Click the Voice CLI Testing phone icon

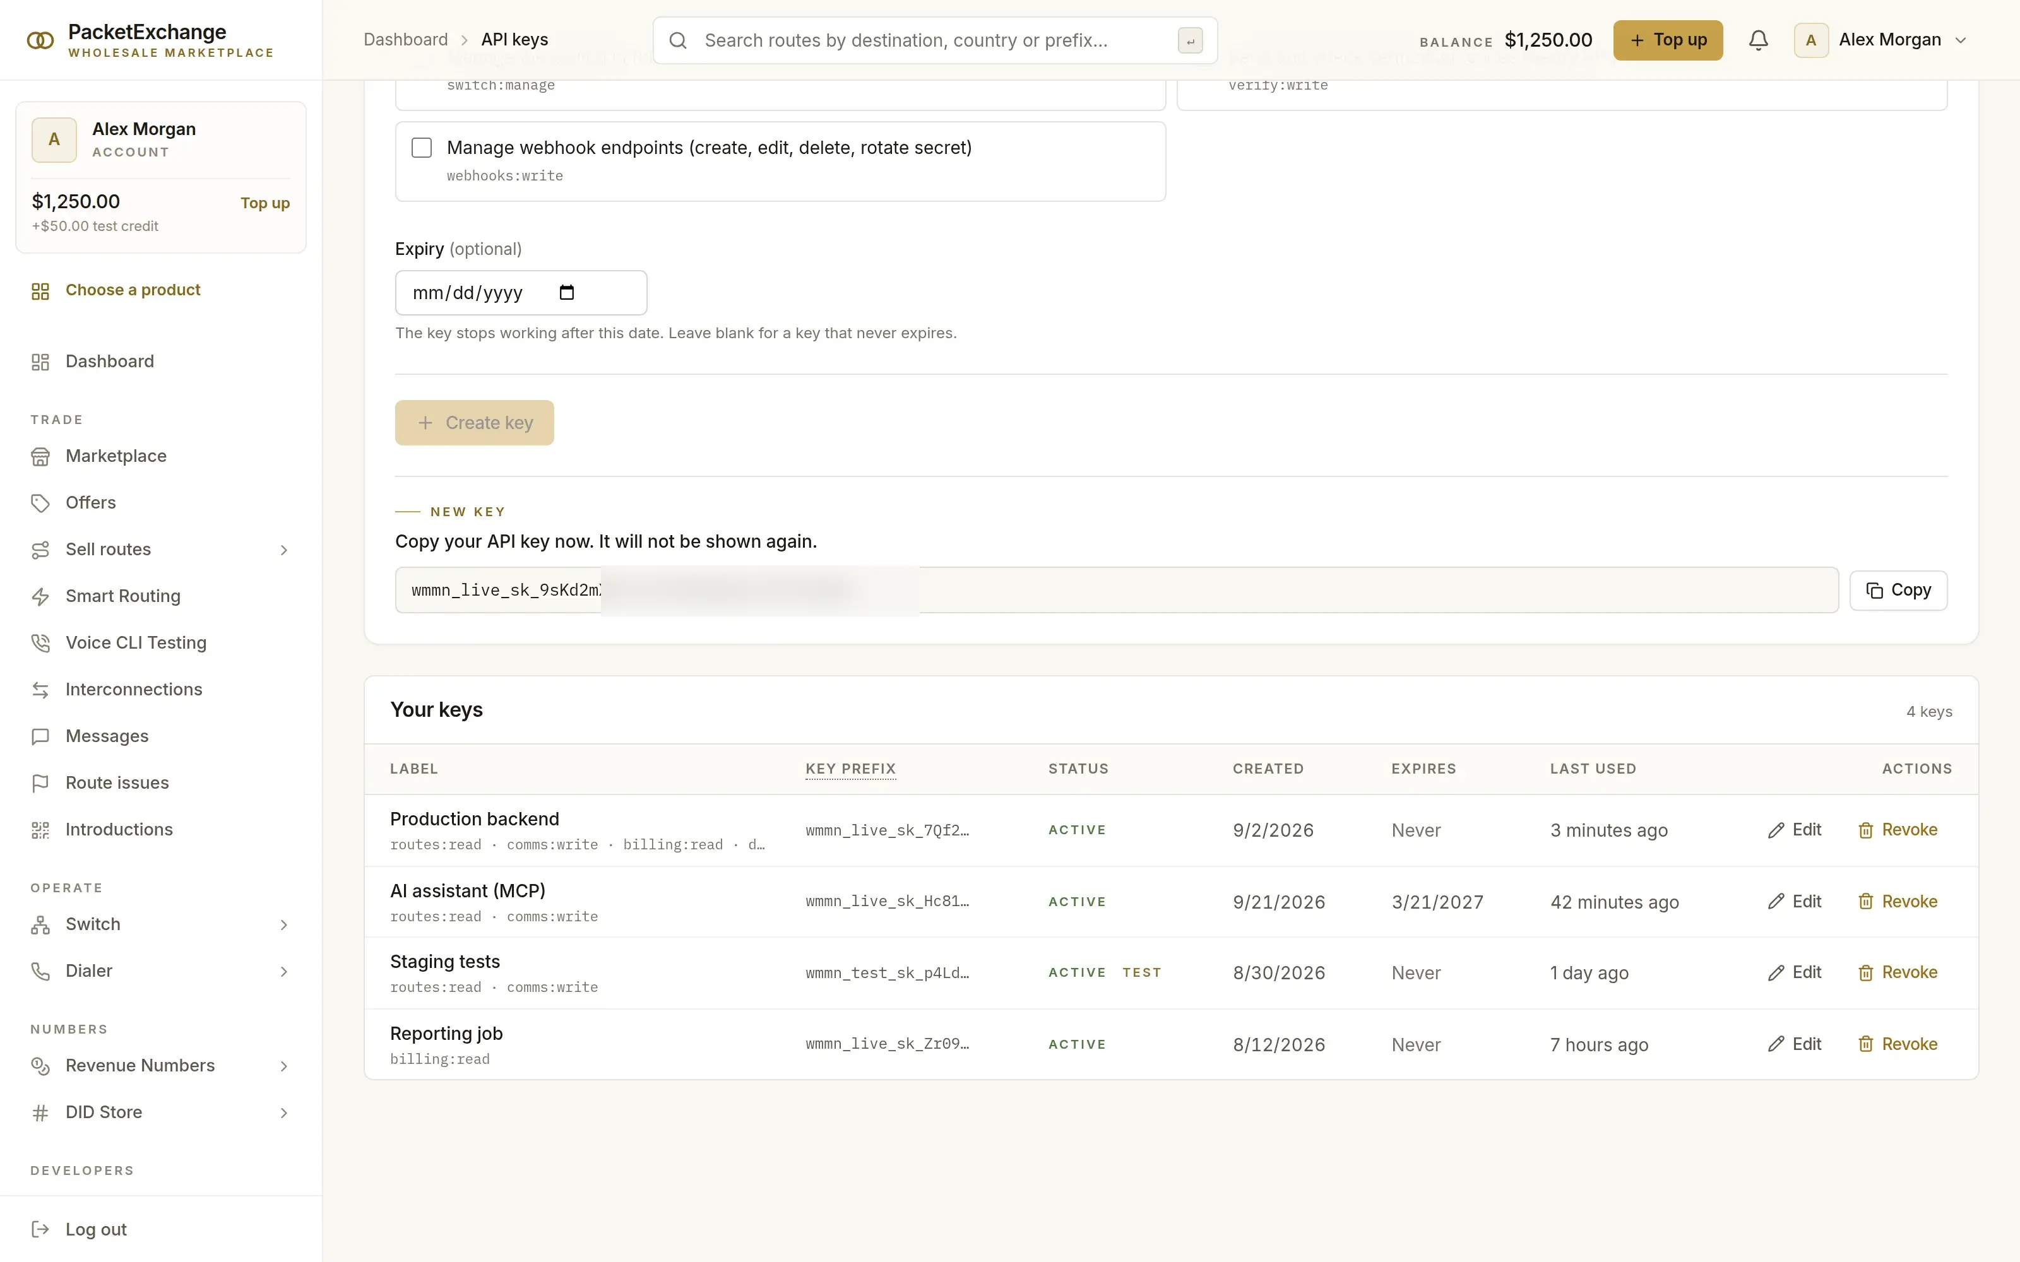pyautogui.click(x=40, y=644)
